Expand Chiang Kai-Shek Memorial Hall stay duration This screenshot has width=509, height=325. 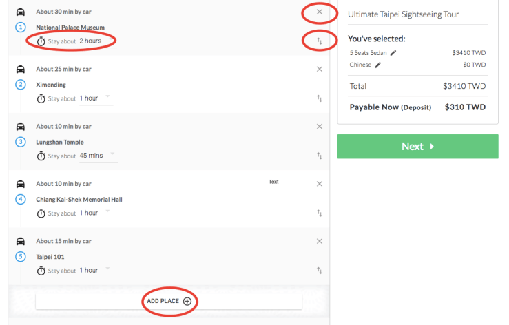pyautogui.click(x=95, y=213)
